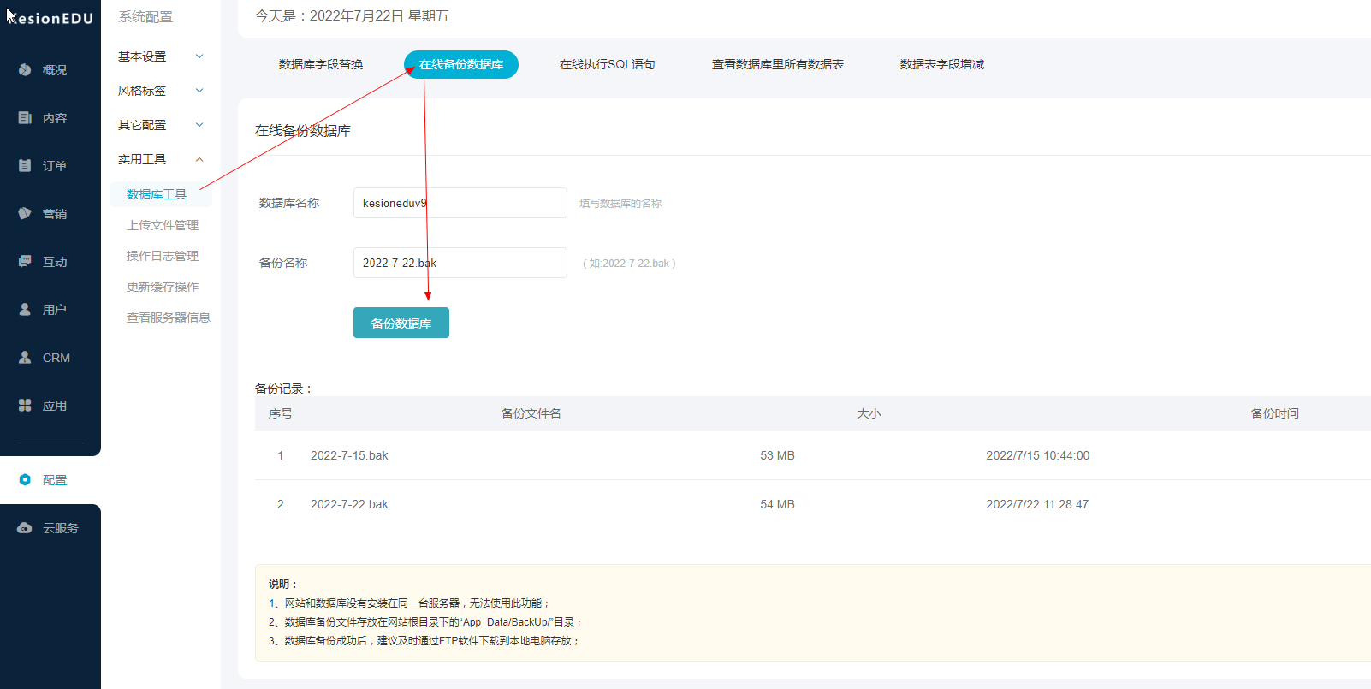Open the 订单 orders icon
Screen dimensions: 1371x689
point(25,166)
